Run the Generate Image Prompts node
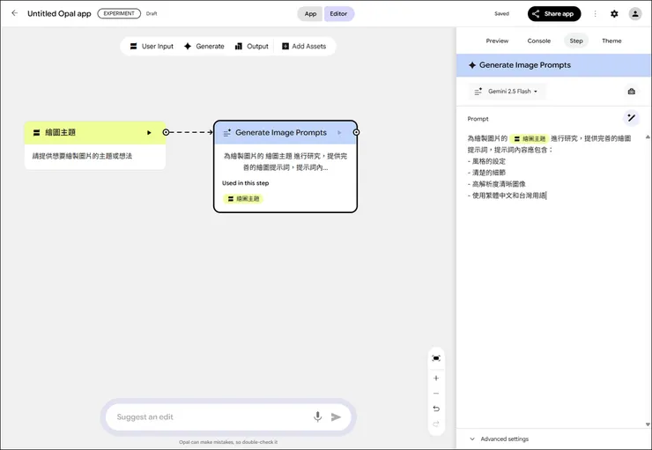 pos(339,133)
